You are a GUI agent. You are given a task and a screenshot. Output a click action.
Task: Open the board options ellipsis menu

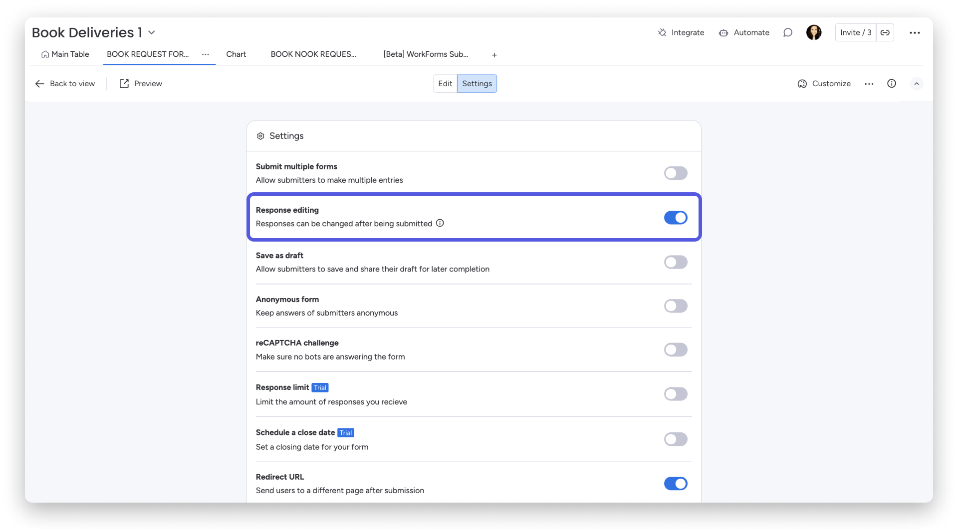pyautogui.click(x=916, y=32)
